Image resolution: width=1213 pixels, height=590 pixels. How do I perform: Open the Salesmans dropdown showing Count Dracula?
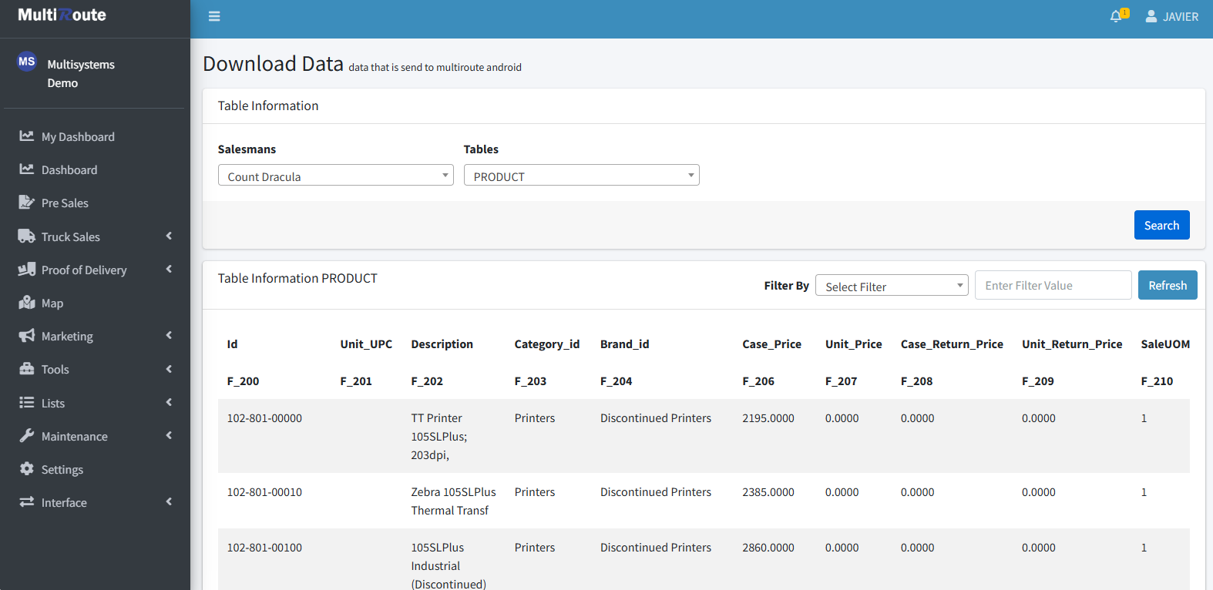tap(335, 176)
